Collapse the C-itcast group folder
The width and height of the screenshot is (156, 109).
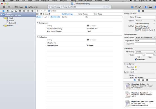[3, 18]
